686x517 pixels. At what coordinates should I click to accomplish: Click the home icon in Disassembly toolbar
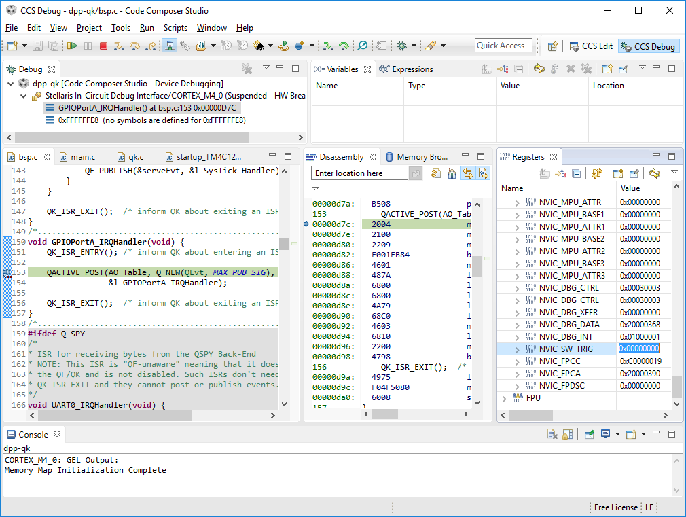[452, 173]
